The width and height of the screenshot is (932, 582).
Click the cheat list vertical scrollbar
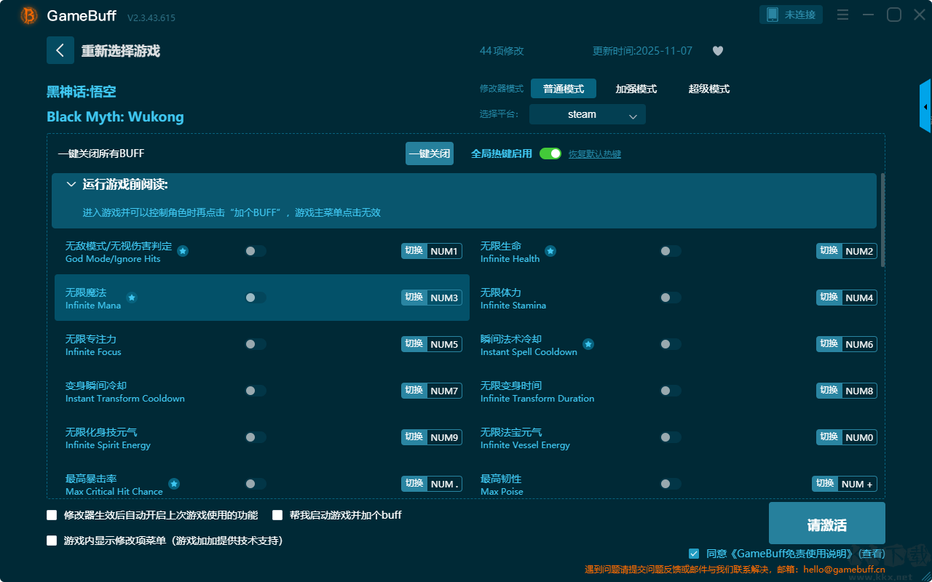883,220
